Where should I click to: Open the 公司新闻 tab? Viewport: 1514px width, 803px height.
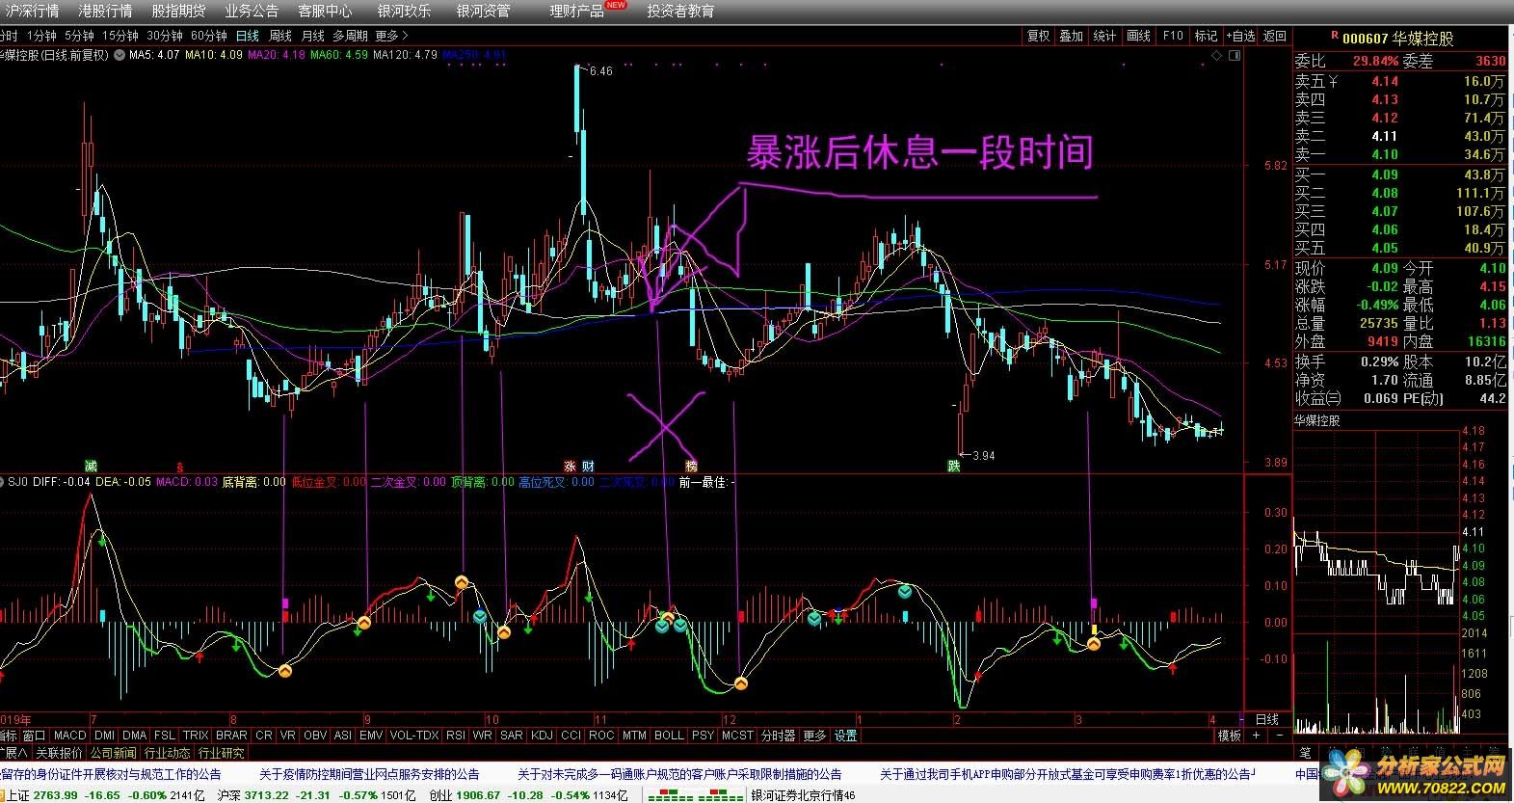pos(114,753)
